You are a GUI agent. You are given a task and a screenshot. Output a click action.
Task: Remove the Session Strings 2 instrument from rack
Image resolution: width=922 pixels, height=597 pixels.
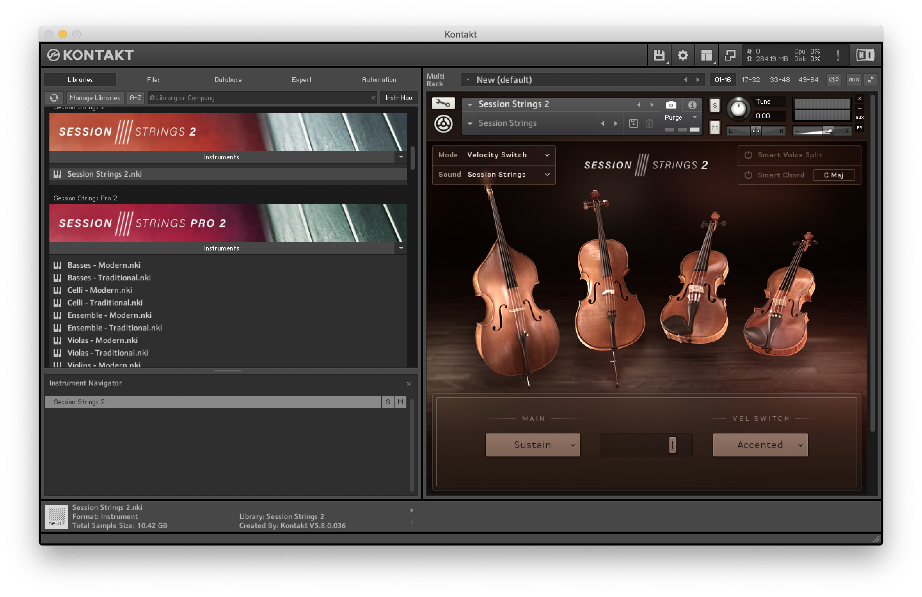[x=859, y=98]
